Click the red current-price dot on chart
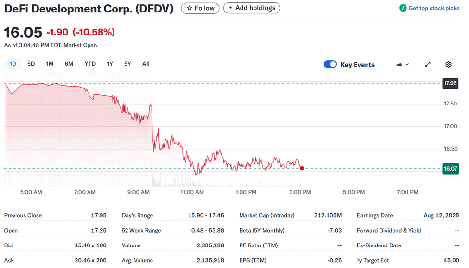The height and width of the screenshot is (268, 469). tap(302, 168)
